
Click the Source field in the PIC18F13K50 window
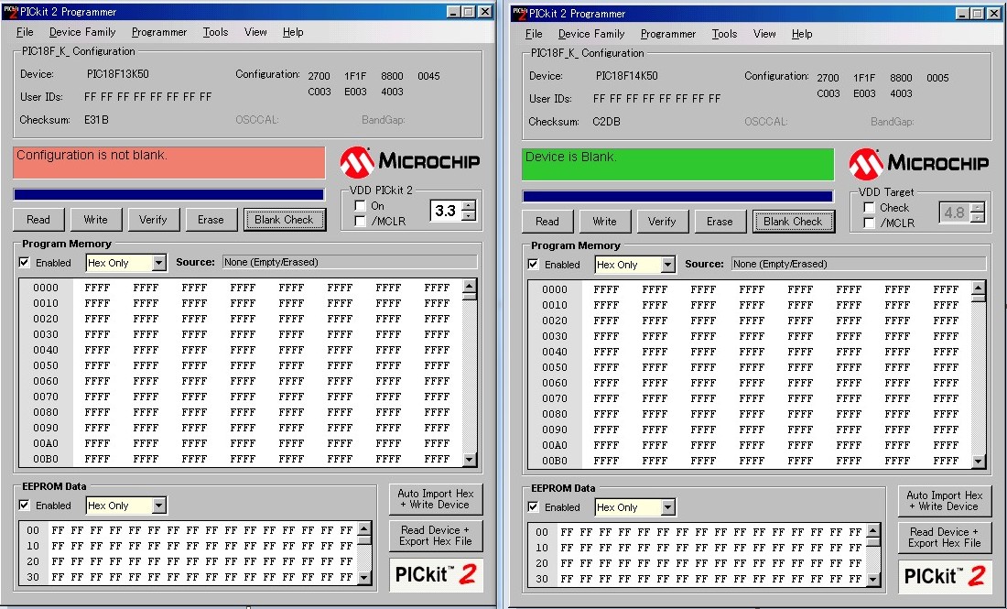(x=350, y=262)
